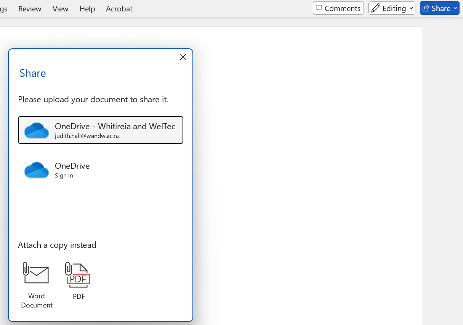Viewport: 463px width, 325px height.
Task: Select the Acrobat ribbon tab
Action: (x=119, y=9)
